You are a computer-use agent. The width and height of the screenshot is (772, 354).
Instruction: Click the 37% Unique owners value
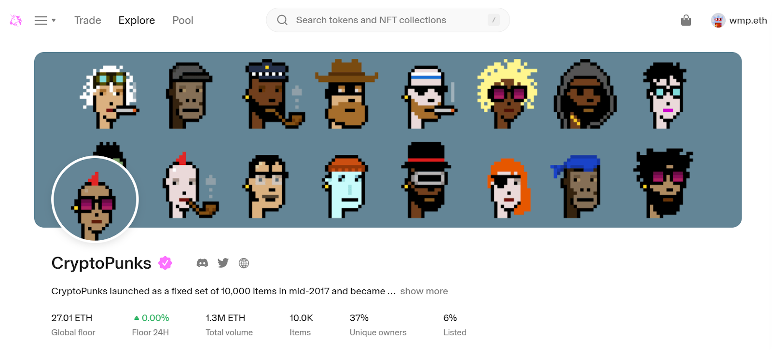359,318
